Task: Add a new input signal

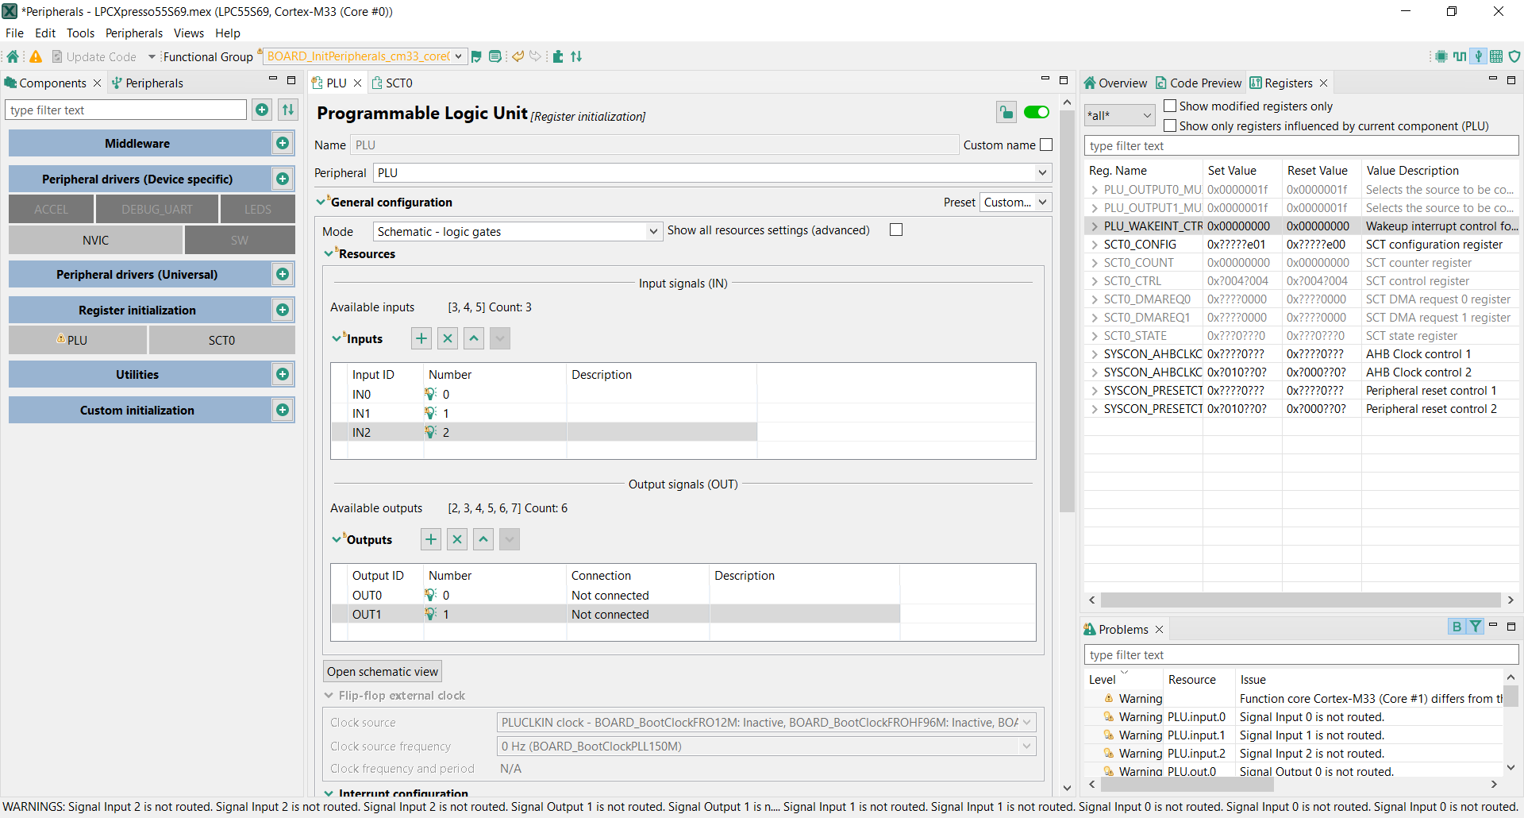Action: pyautogui.click(x=421, y=338)
